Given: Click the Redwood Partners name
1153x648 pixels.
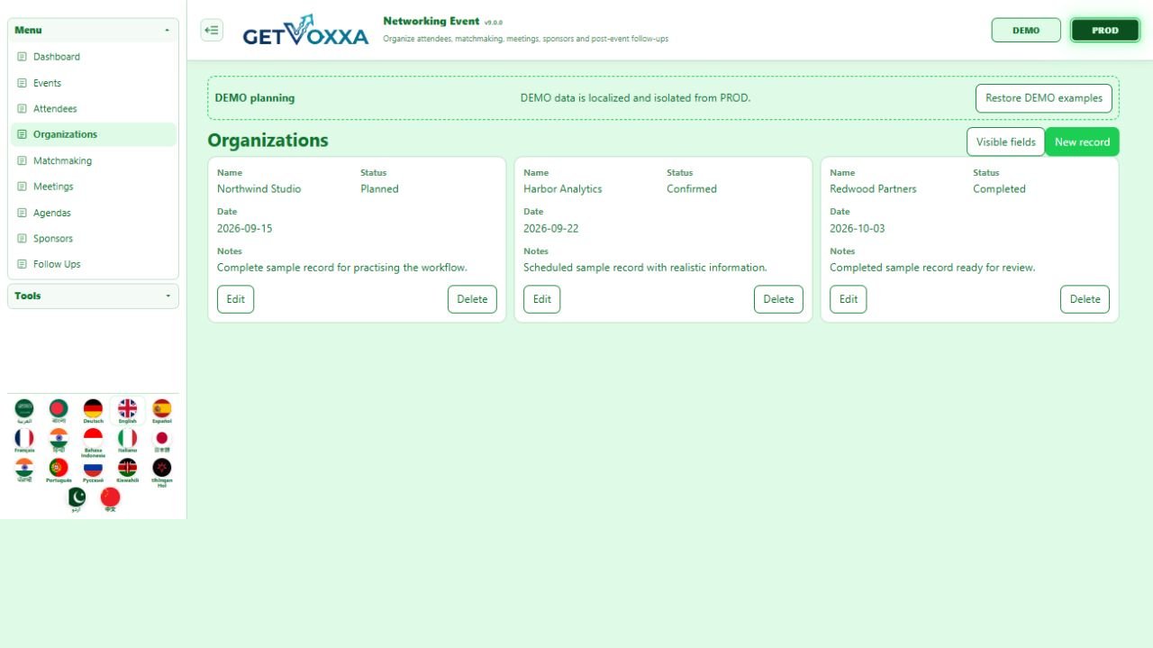Looking at the screenshot, I should tap(873, 189).
